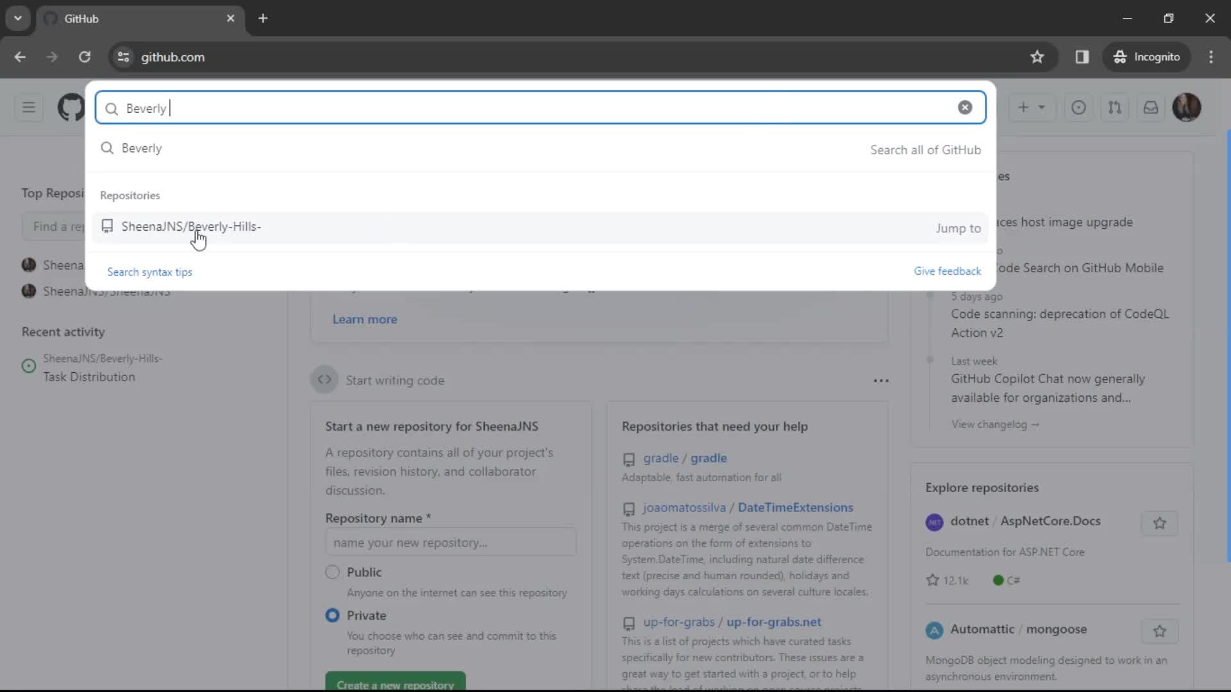Clear the search box with the X icon
Image resolution: width=1231 pixels, height=692 pixels.
(x=965, y=108)
